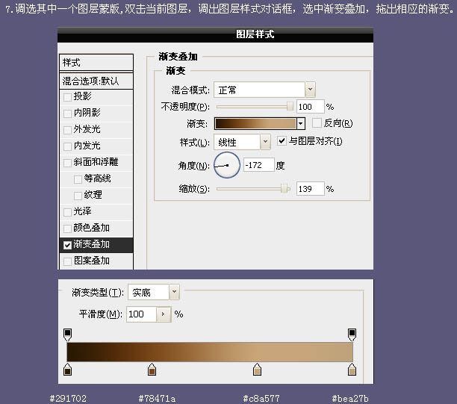Select the #78471a color stop
The width and height of the screenshot is (457, 404).
(152, 370)
